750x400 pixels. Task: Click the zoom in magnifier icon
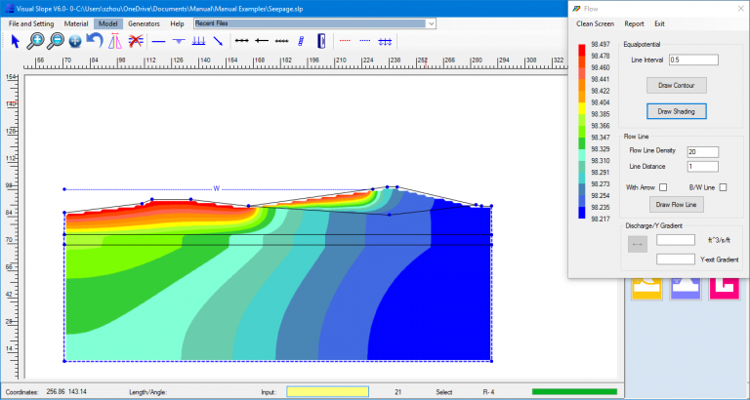35,41
